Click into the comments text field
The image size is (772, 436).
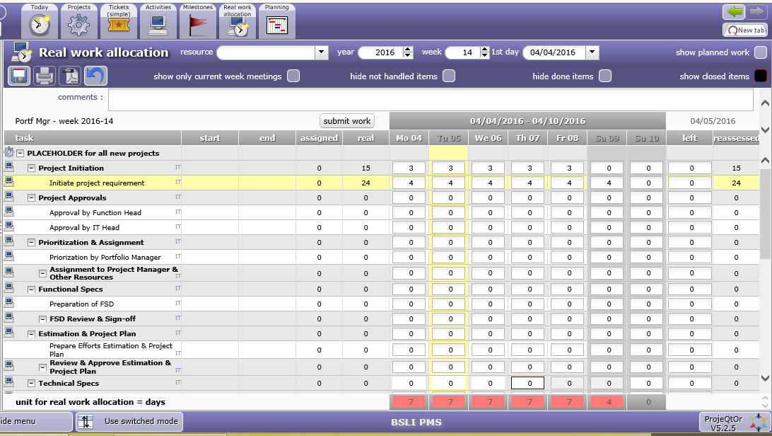click(x=430, y=99)
